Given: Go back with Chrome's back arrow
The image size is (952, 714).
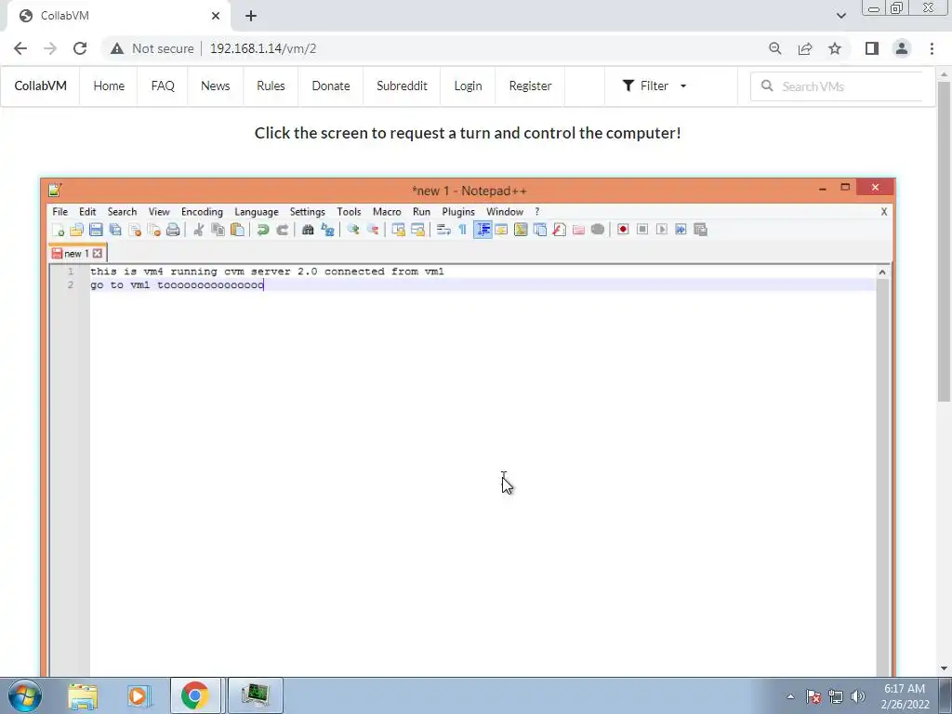Looking at the screenshot, I should [20, 48].
